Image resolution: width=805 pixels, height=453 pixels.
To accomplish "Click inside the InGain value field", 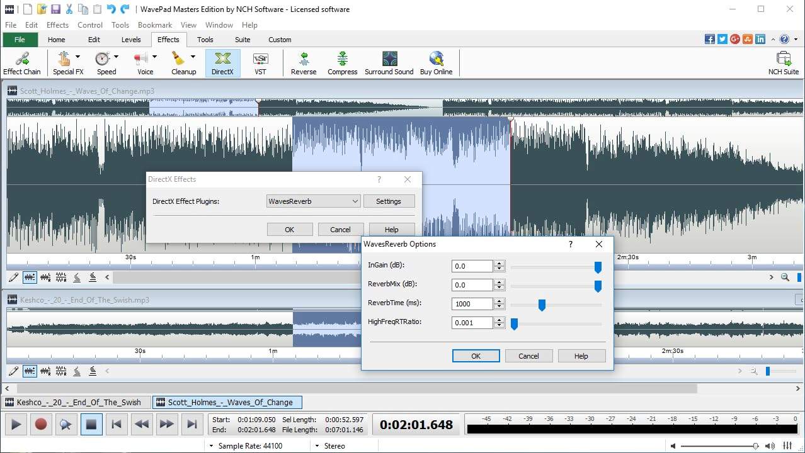I will coord(472,266).
